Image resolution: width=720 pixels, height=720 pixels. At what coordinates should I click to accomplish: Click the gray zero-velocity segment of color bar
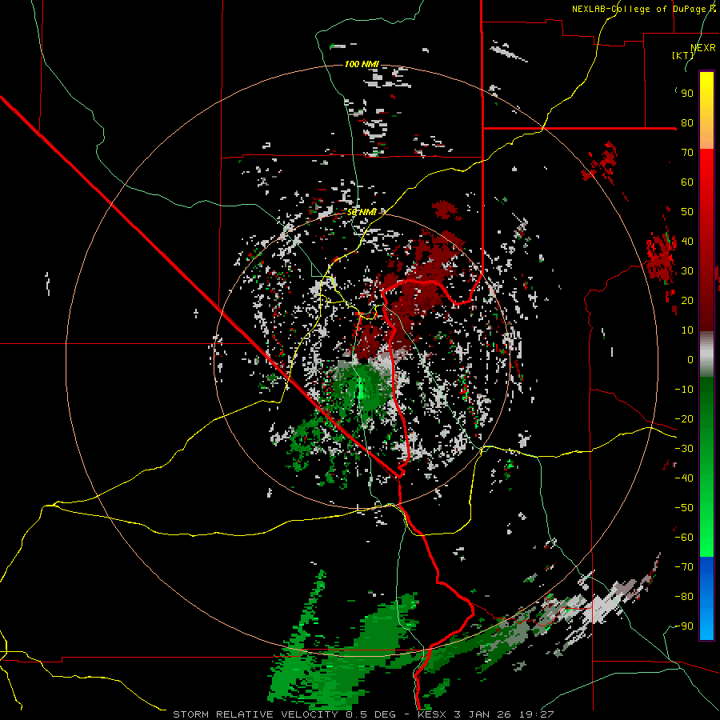coord(706,354)
